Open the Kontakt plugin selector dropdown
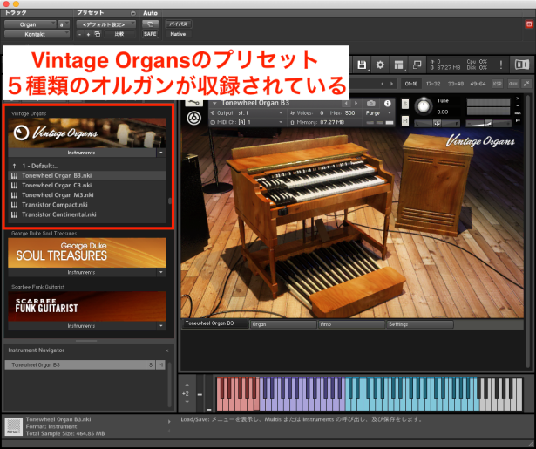 click(37, 34)
